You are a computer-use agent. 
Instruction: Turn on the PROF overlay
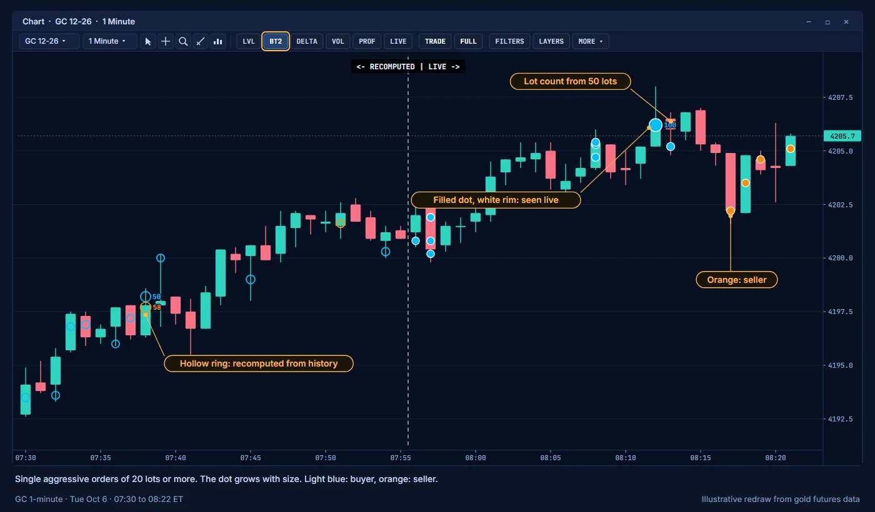pyautogui.click(x=367, y=41)
